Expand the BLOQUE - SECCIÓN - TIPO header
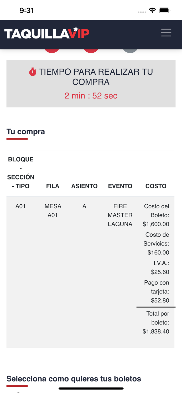This screenshot has height=393, width=182. coord(20,172)
